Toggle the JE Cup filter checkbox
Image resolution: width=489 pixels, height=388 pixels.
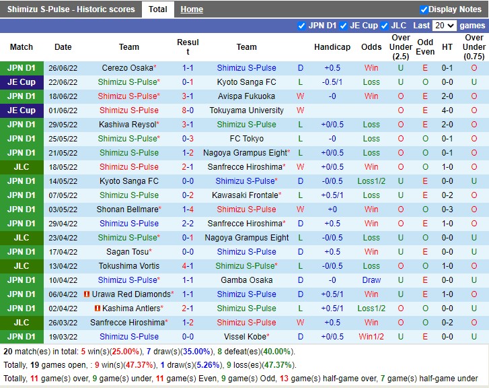[343, 26]
